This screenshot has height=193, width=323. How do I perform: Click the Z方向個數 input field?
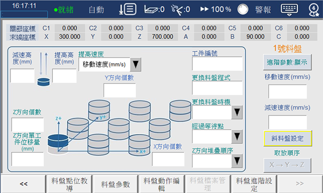pos(28,125)
